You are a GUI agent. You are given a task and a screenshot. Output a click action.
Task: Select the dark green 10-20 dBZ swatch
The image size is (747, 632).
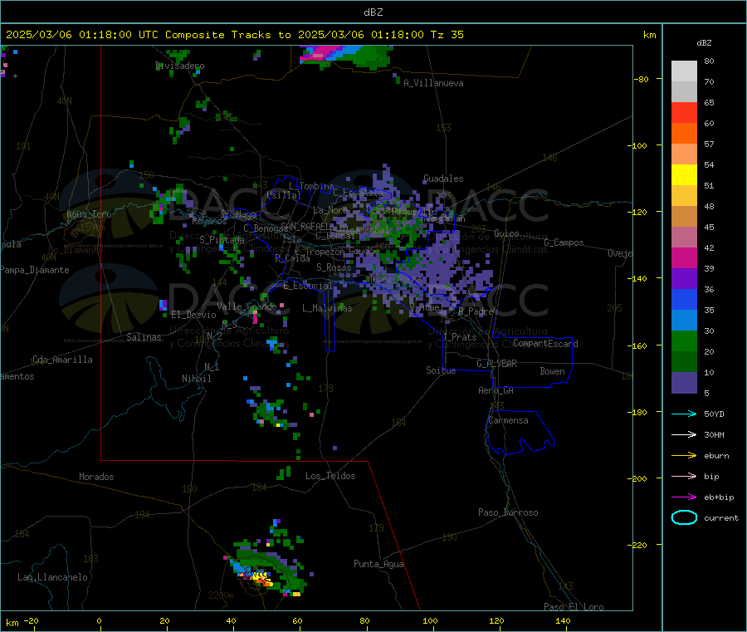[684, 362]
